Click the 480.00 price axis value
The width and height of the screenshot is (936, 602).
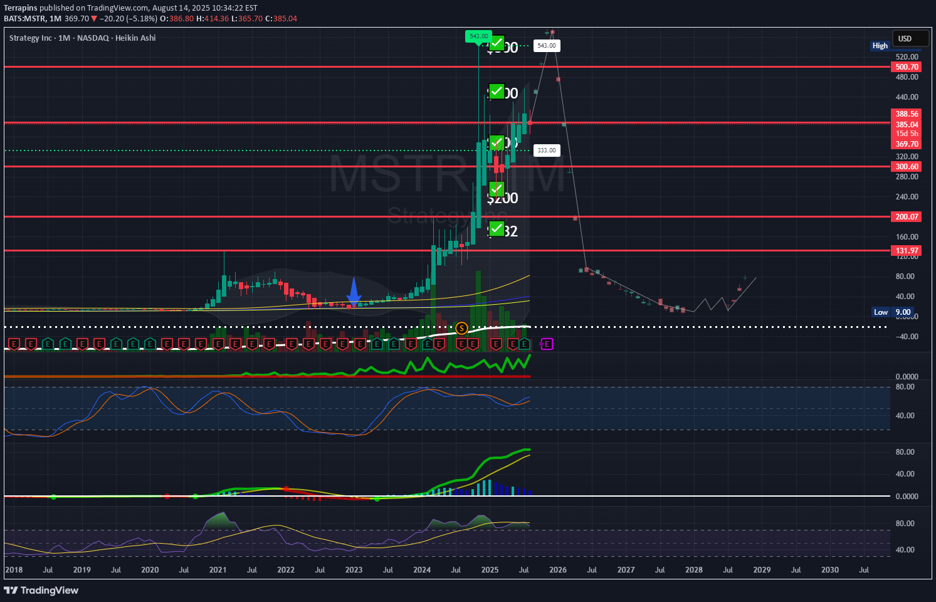[907, 77]
